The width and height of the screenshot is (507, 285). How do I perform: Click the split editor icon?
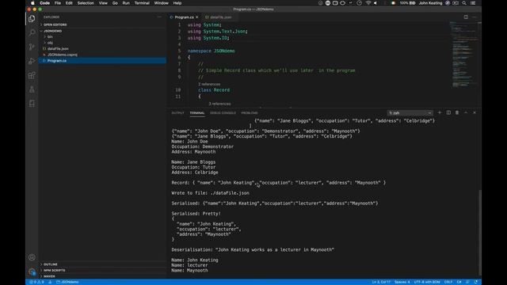466,17
